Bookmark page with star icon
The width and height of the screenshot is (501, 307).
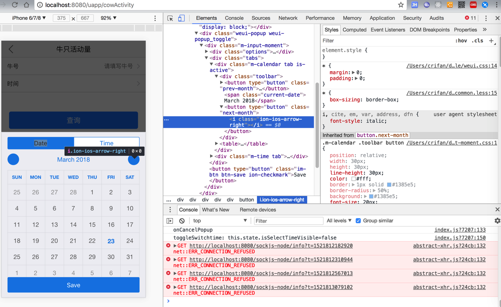(401, 5)
